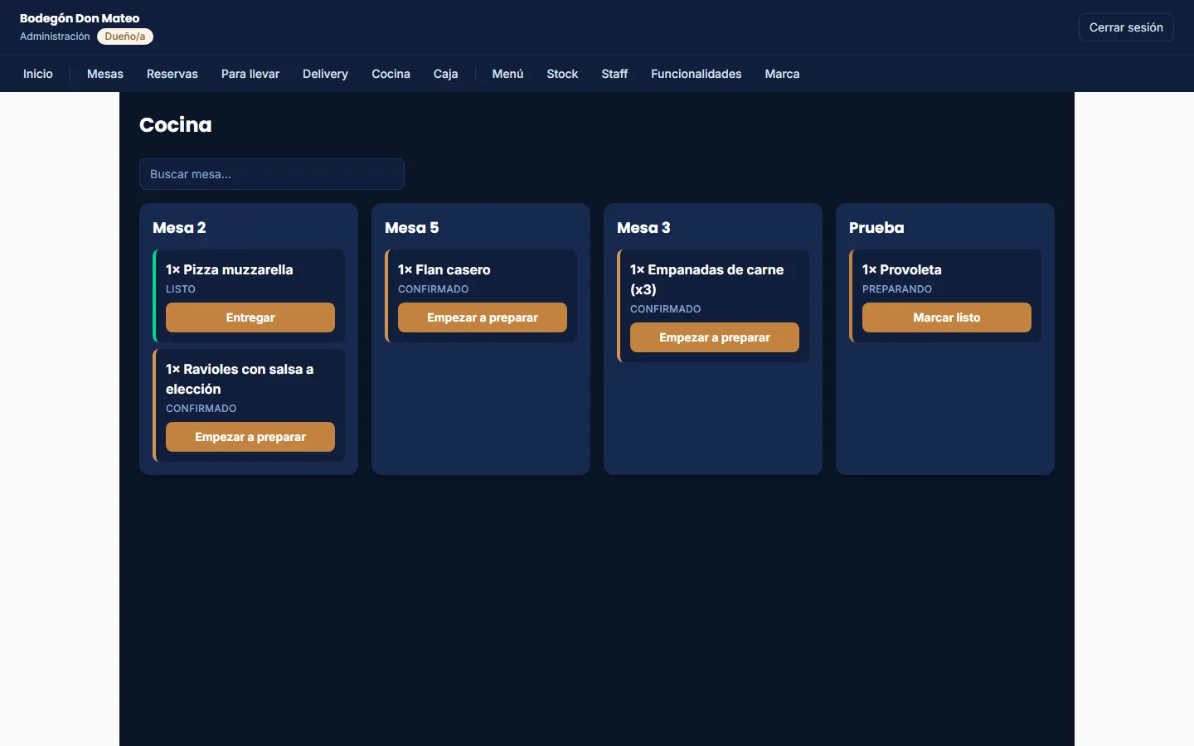
Task: Click the Bodegón Don Mateo title
Action: (80, 18)
